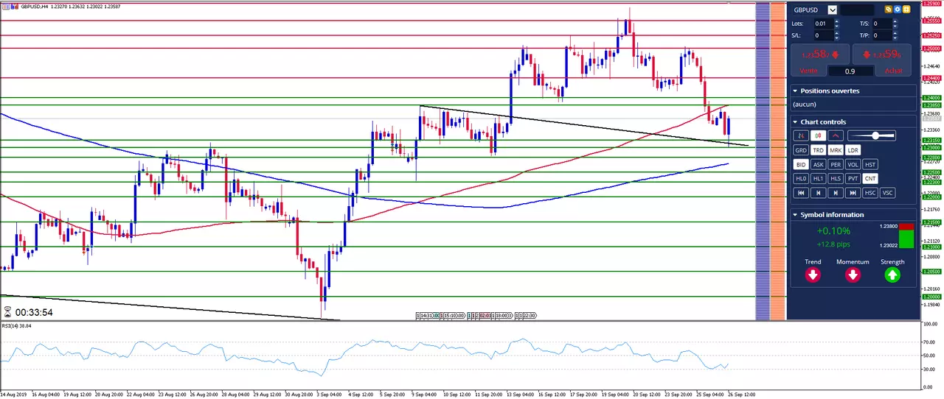The image size is (944, 399).
Task: Increase T/S with the up stepper
Action: pyautogui.click(x=895, y=21)
